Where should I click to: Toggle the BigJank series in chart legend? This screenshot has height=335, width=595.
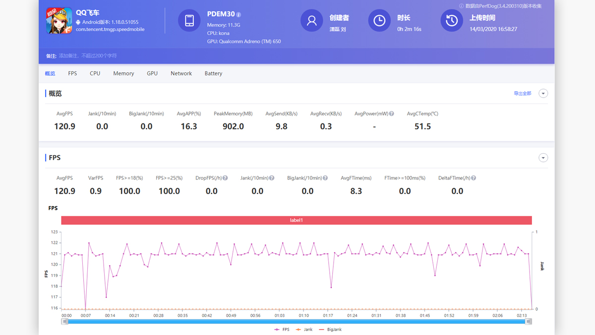pyautogui.click(x=330, y=330)
